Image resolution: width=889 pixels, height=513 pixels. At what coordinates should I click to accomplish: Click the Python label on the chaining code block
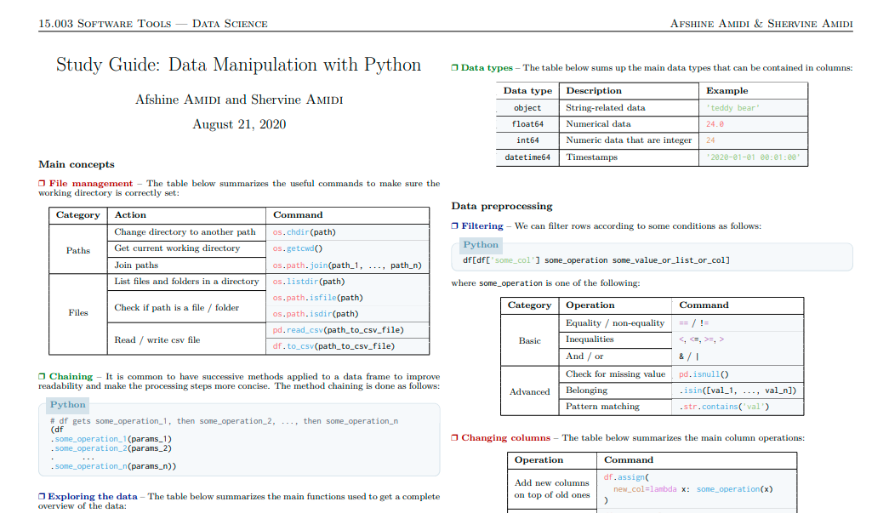(x=67, y=405)
